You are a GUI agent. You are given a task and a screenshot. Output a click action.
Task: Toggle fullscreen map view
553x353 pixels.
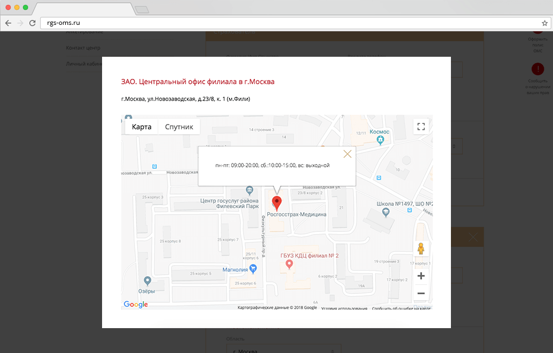421,126
